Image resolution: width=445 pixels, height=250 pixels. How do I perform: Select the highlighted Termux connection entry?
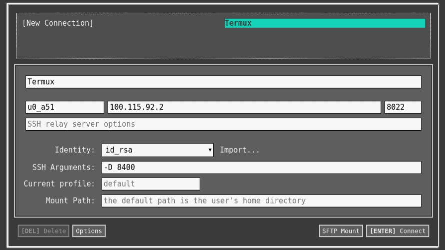(x=325, y=23)
